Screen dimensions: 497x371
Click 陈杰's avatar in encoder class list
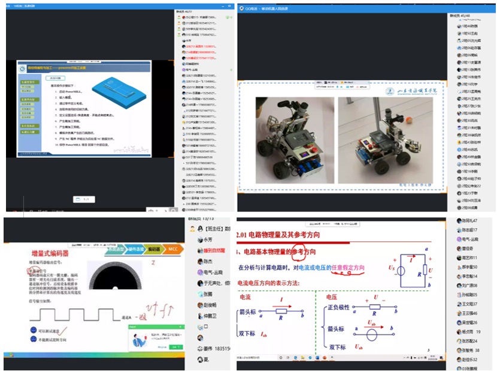point(198,261)
